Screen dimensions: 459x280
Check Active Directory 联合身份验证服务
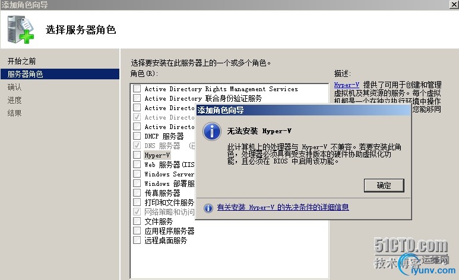pyautogui.click(x=137, y=98)
